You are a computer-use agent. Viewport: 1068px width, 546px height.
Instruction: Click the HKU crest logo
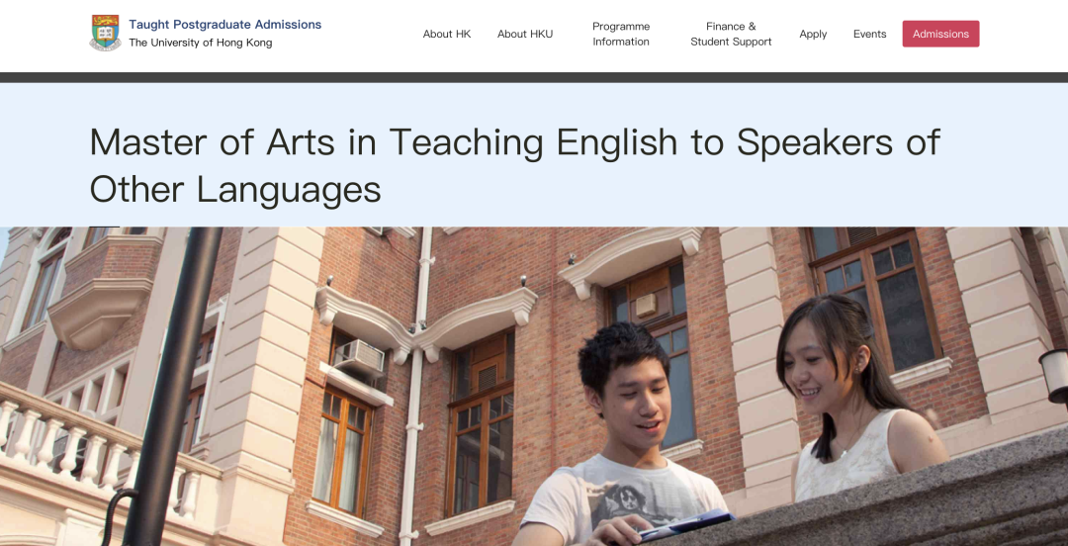(x=105, y=34)
